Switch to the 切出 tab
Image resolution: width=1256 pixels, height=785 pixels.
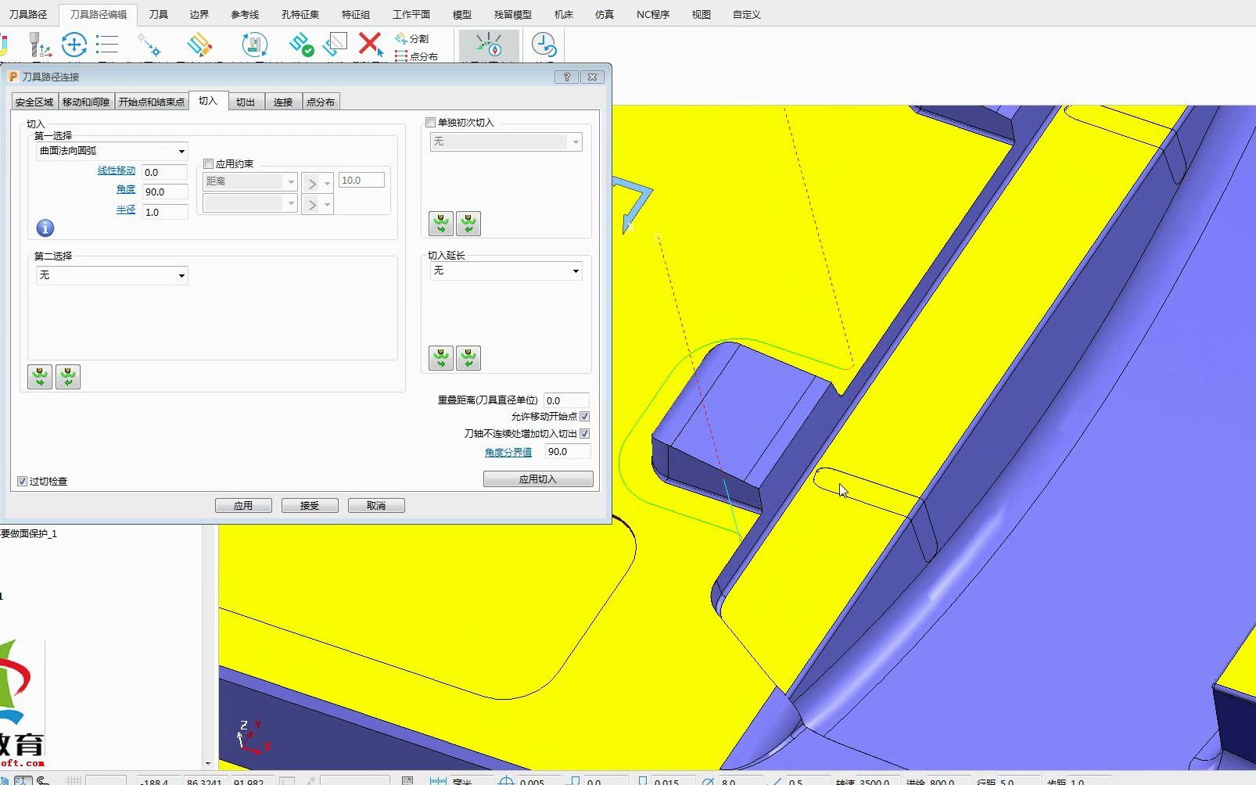(x=246, y=102)
